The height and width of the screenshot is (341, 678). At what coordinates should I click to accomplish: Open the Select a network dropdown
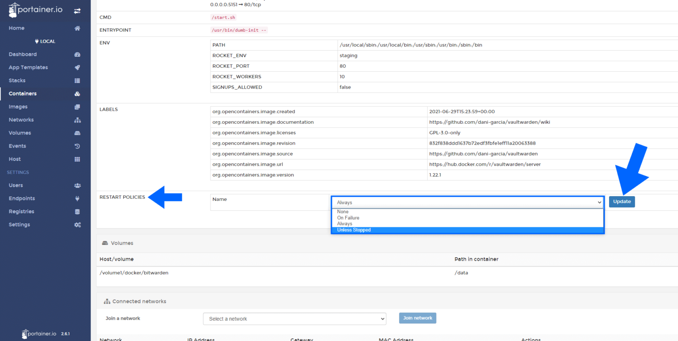click(x=294, y=319)
